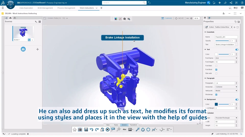245x137 pixels.
Task: Select the text annotation label tool
Action: [113, 129]
